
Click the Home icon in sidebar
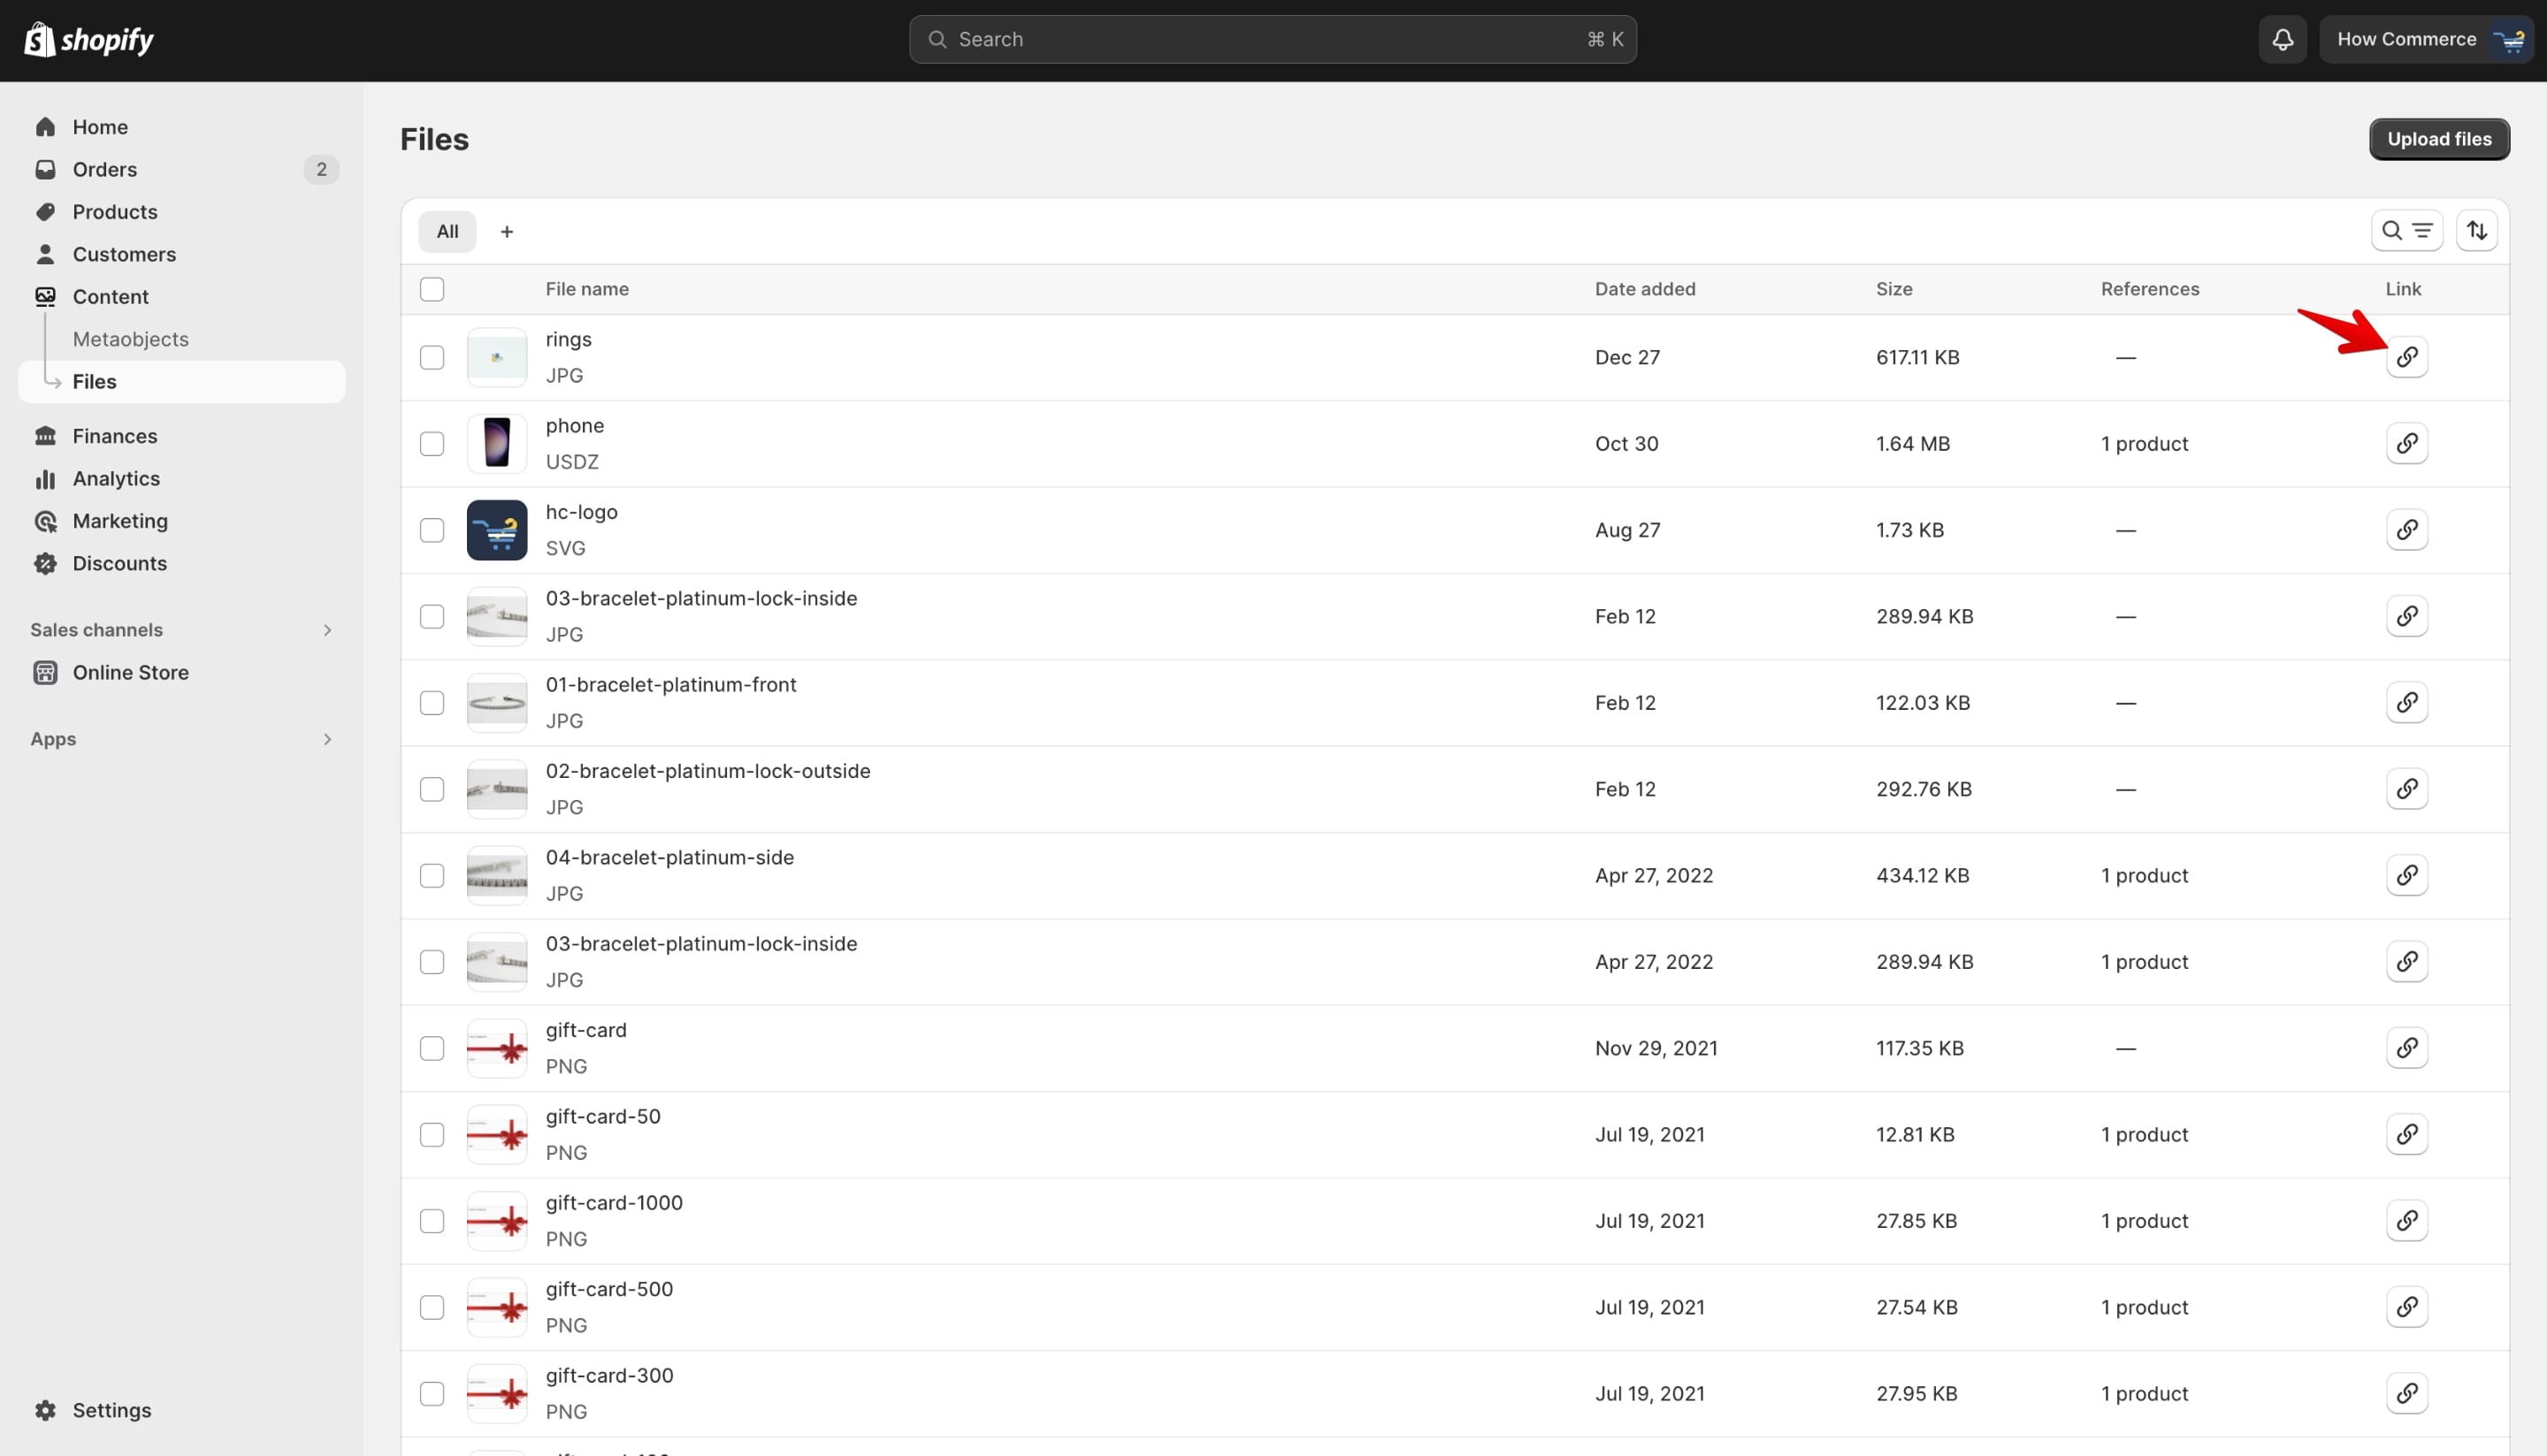(x=45, y=127)
